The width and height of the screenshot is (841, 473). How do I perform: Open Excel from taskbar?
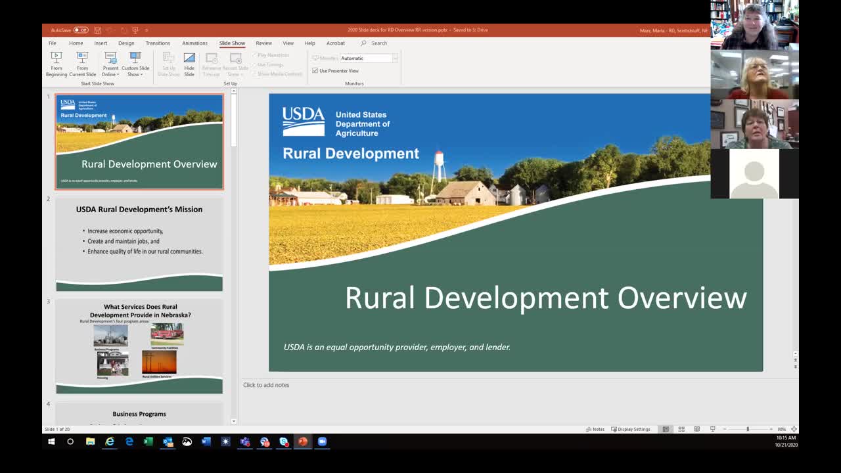[x=148, y=441]
